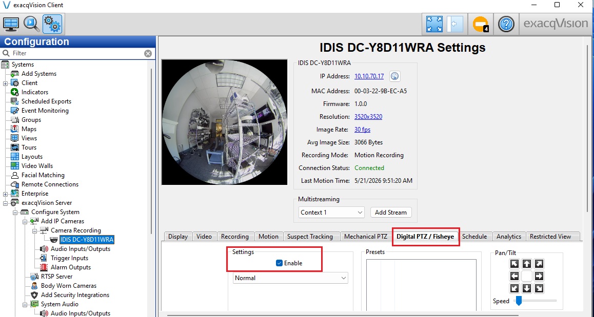Screen dimensions: 594x317
Task: Open Scheduled Exports tree item
Action: [46, 101]
